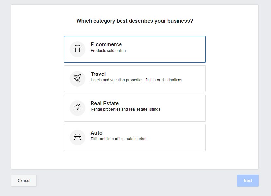Screen dimensions: 271x196
Task: Choose the Travel title label
Action: click(x=98, y=74)
